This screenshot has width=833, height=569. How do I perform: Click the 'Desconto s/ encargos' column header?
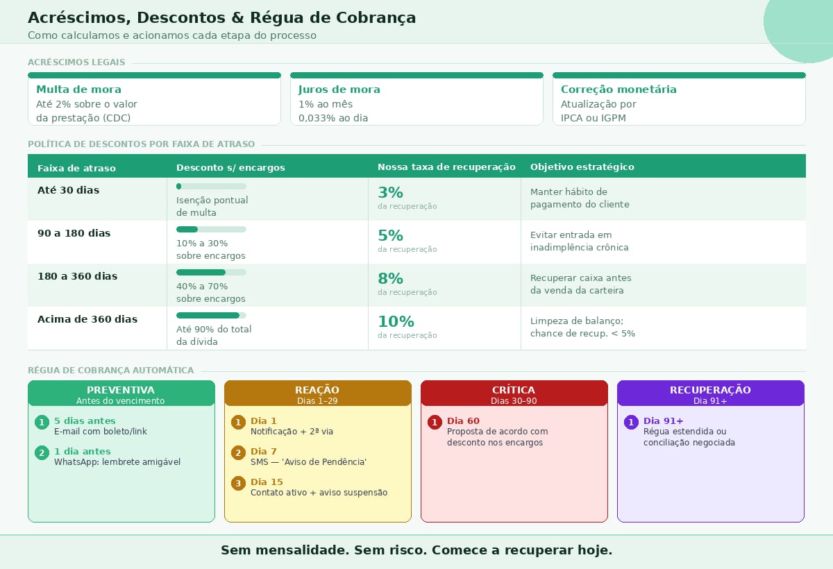pos(230,167)
